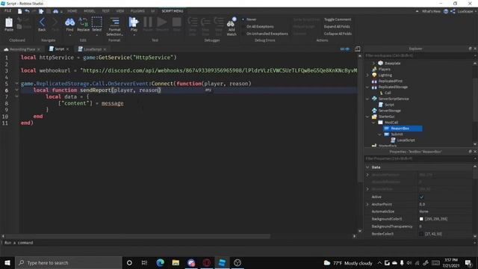The height and width of the screenshot is (269, 478).
Task: Switch to the TEST ribbon tab
Action: 106,11
